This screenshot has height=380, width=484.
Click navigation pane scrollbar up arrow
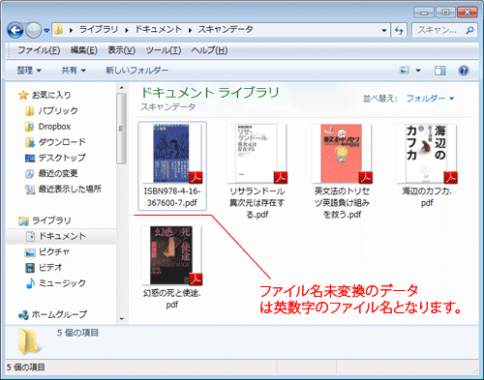(x=122, y=87)
